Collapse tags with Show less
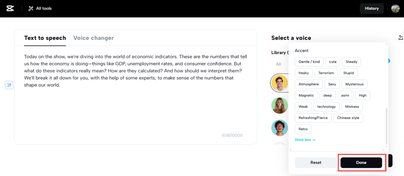The width and height of the screenshot is (404, 176). [x=305, y=140]
